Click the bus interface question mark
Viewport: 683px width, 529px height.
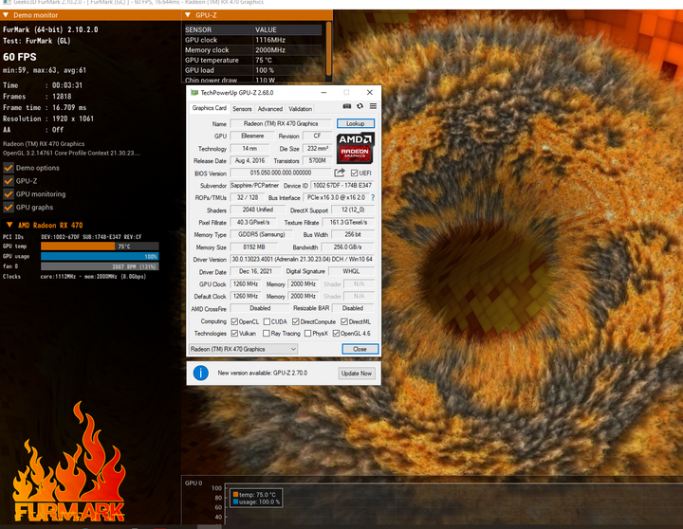tap(373, 198)
